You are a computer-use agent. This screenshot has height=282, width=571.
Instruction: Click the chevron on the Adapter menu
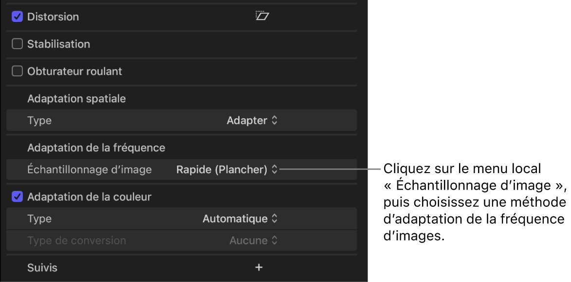276,120
